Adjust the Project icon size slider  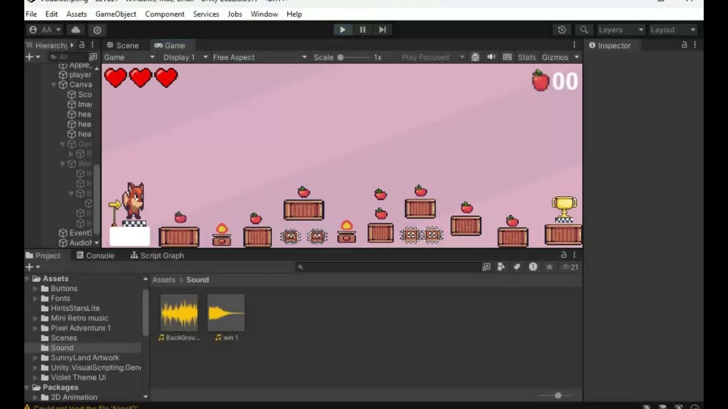coord(558,395)
